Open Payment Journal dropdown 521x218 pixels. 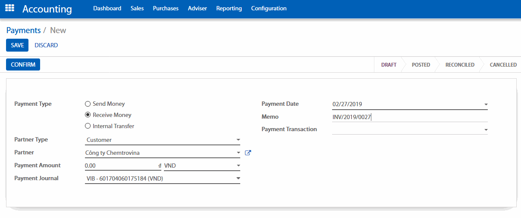pos(238,178)
